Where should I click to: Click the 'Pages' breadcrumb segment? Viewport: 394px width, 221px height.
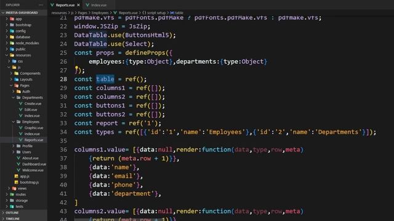coord(82,12)
